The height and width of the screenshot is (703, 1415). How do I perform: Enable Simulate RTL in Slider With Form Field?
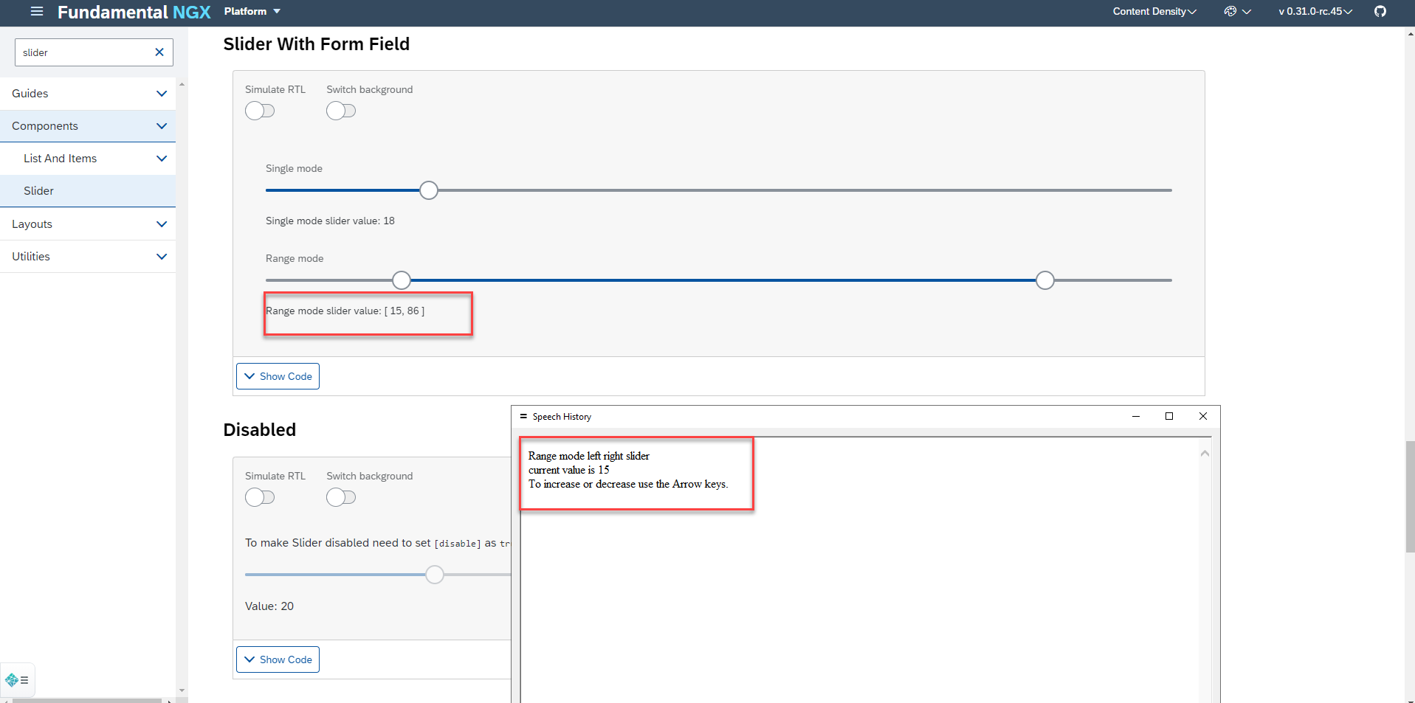260,111
